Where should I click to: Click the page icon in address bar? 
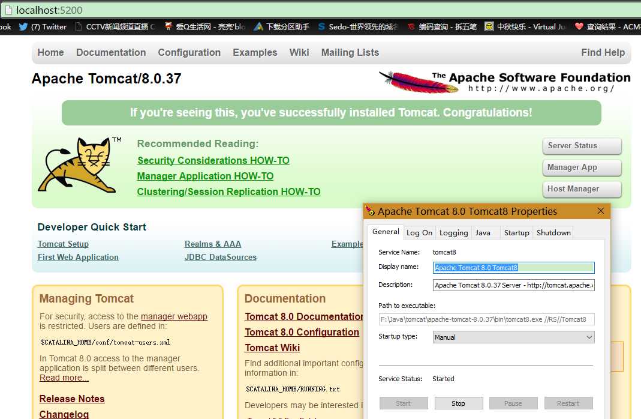tap(8, 10)
